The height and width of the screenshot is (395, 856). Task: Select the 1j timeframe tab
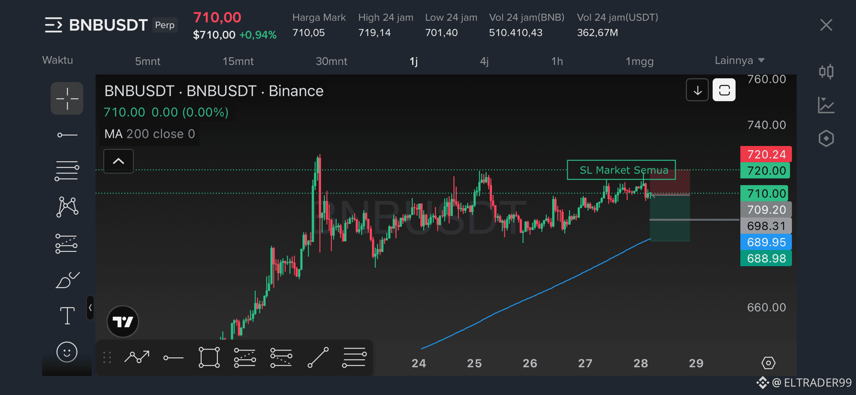(x=414, y=61)
